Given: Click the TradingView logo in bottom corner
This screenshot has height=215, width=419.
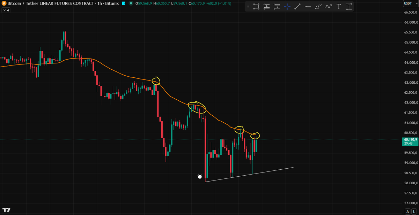Looking at the screenshot, I should [x=6, y=209].
